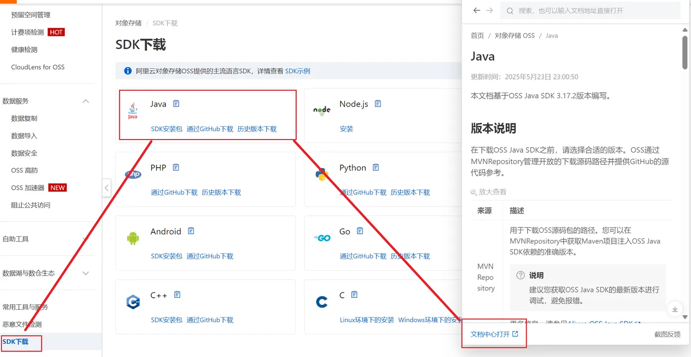
Task: Click the 截图反馈 button
Action: 667,334
